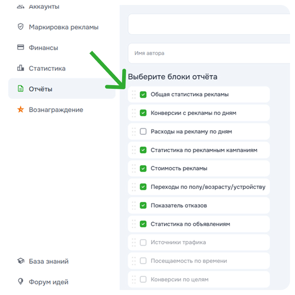This screenshot has width=295, height=295.
Task: Click the drag handle beside Стоимость рекламы
Action: tap(134, 168)
